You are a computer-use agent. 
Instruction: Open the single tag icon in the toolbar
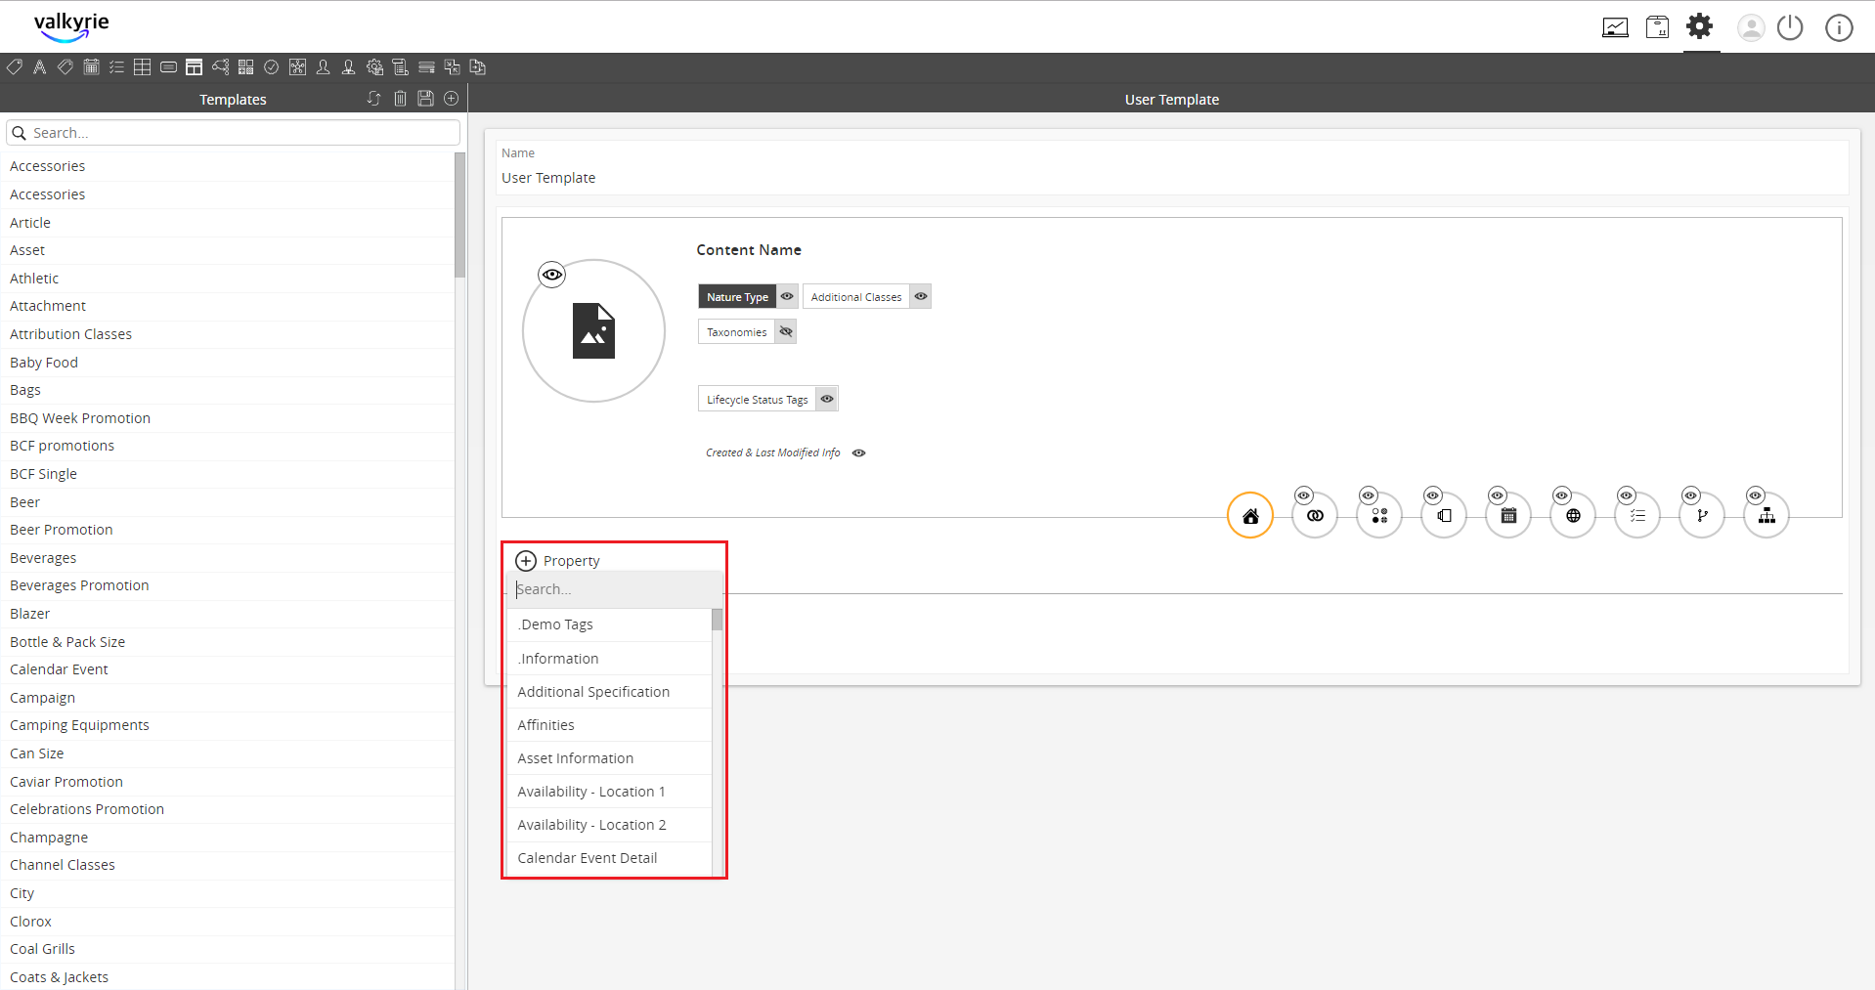point(15,67)
